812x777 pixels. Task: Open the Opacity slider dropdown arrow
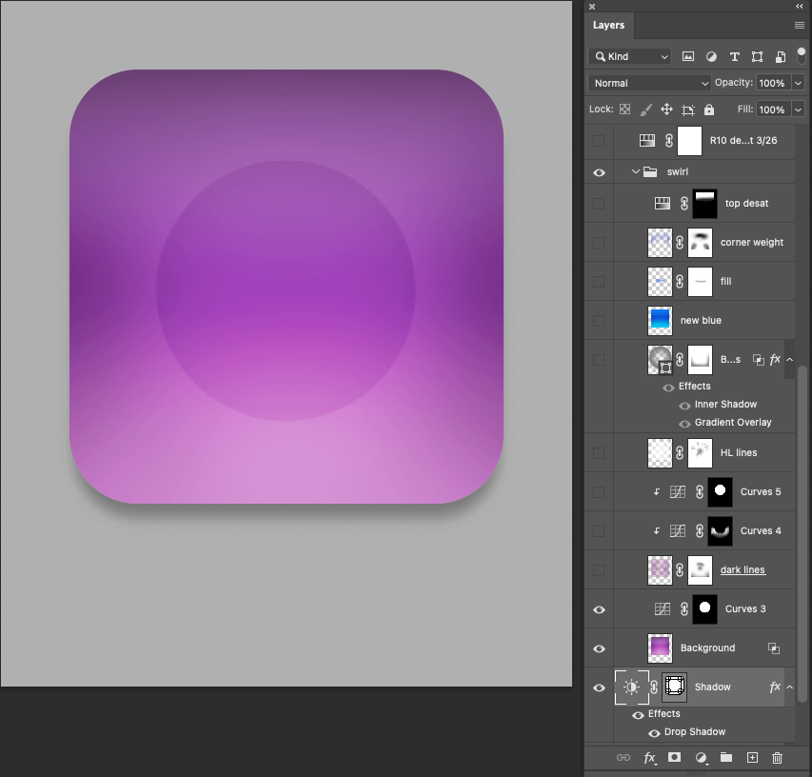click(x=798, y=84)
